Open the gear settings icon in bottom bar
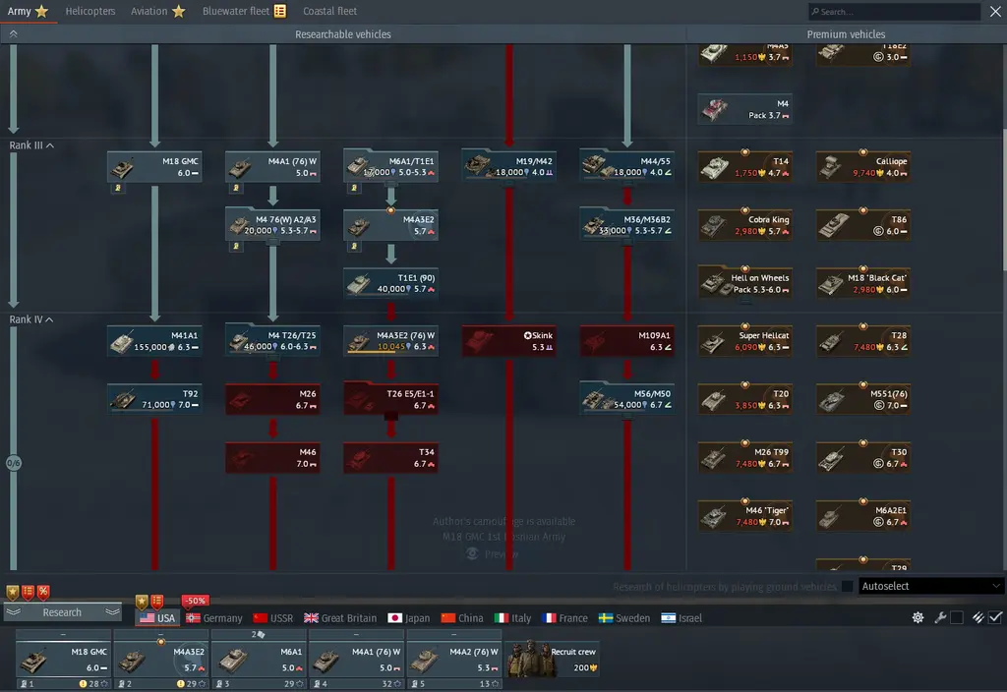The height and width of the screenshot is (692, 1007). coord(918,617)
